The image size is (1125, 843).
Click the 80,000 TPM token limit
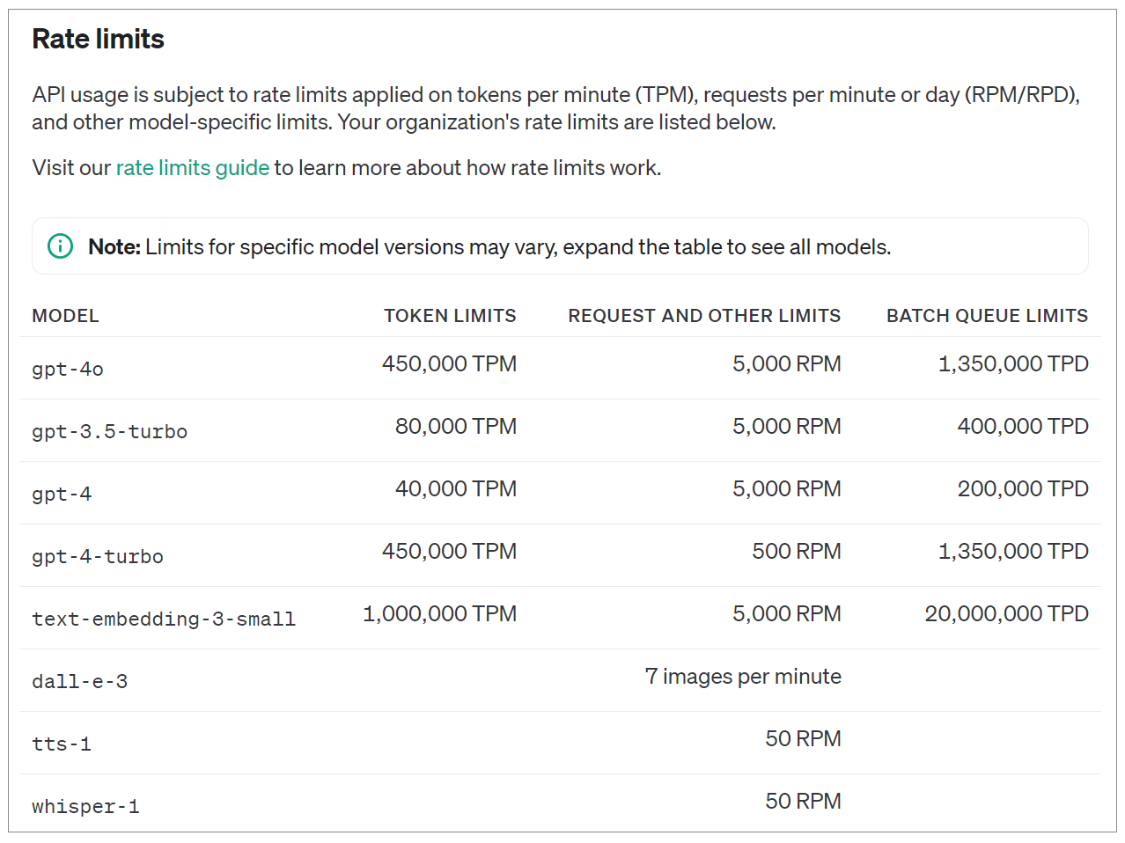pos(455,427)
